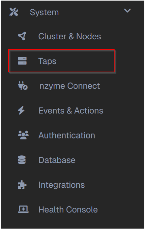The width and height of the screenshot is (145, 229).
Task: Select the Integrations menu entry
Action: click(62, 185)
